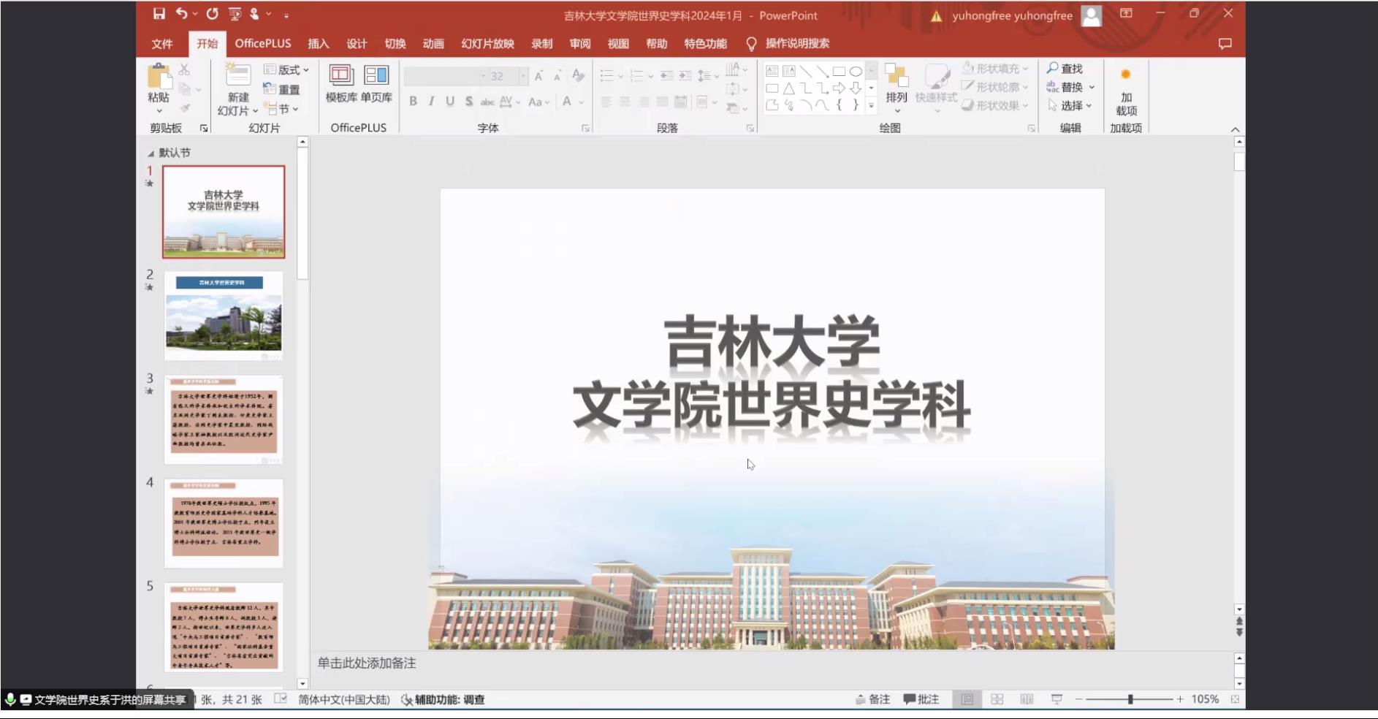Click 单击此处添加备注 notes area

pos(367,663)
